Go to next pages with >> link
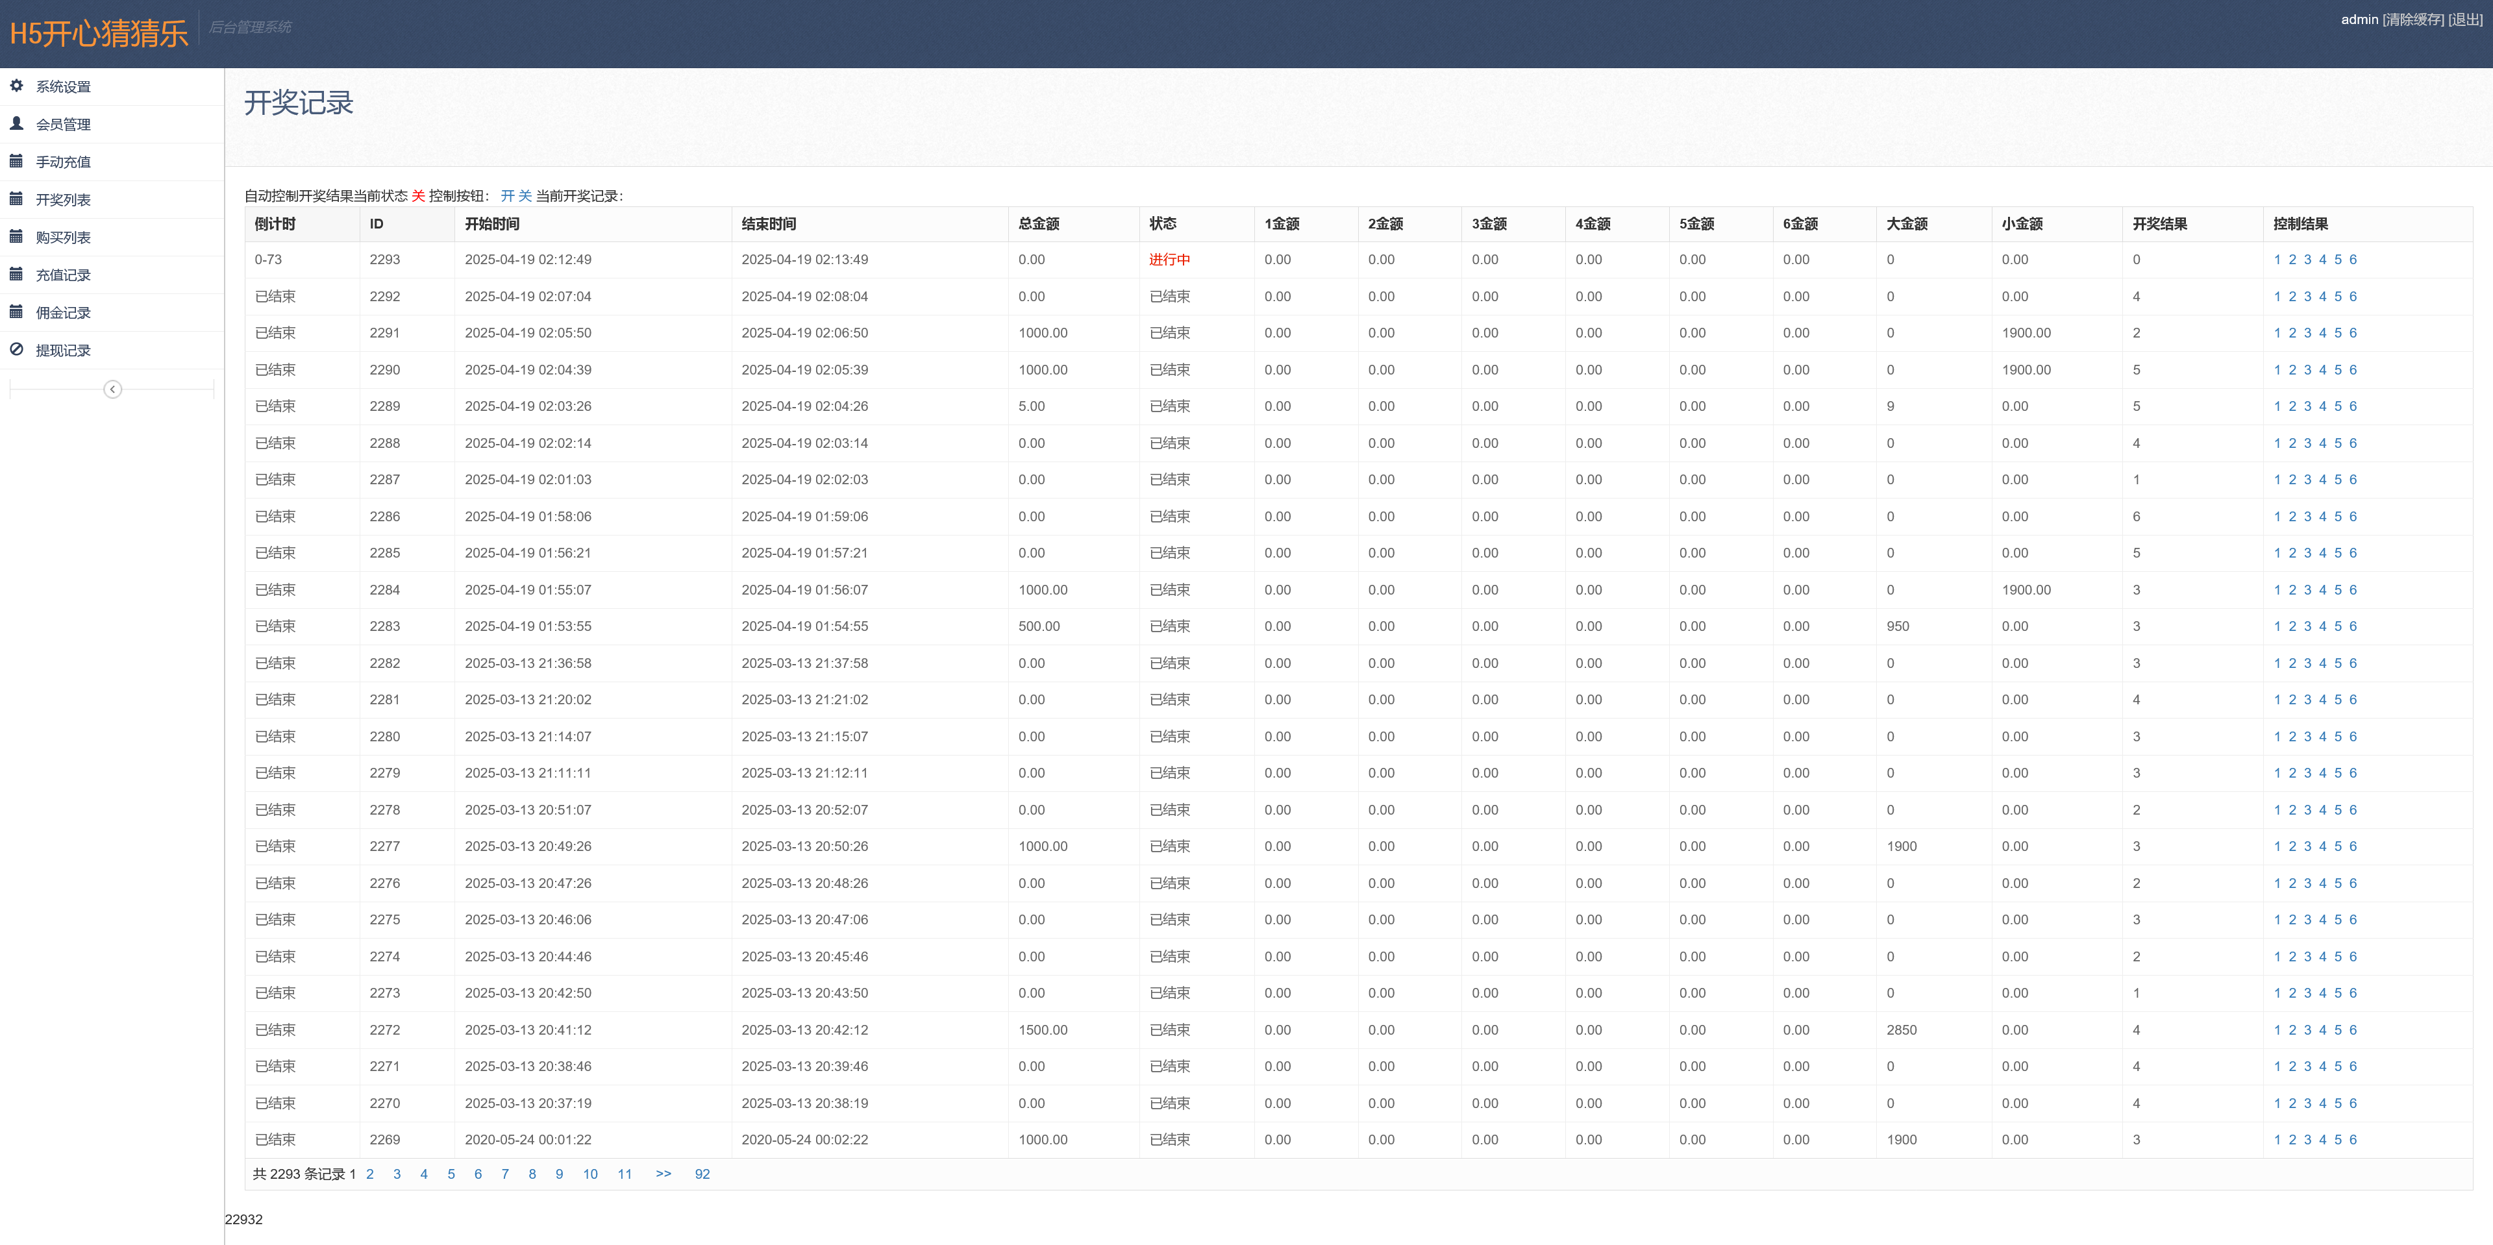 [663, 1174]
